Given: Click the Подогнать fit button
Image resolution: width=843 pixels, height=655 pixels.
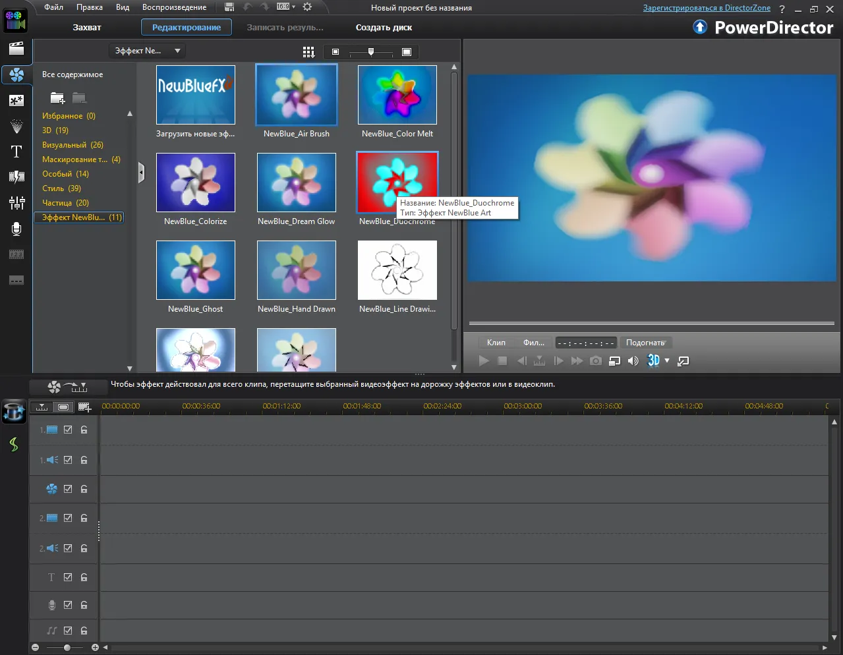Looking at the screenshot, I should click(645, 343).
